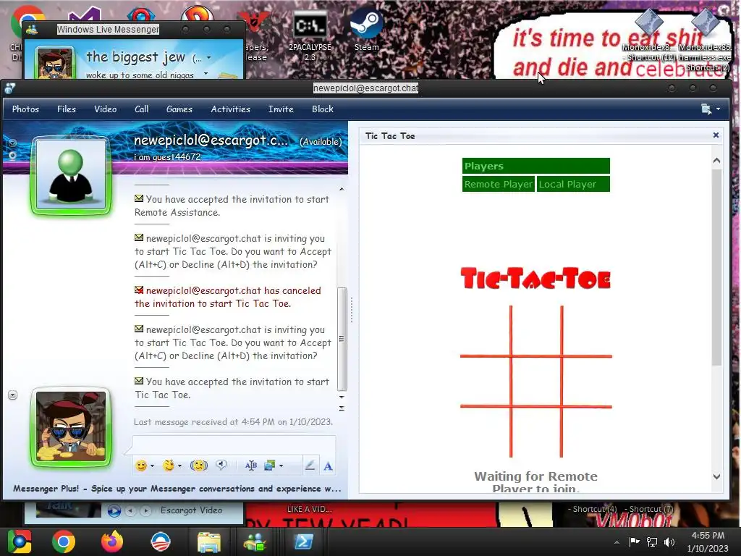Click the Obama logo taskbar icon
Viewport: 741px width, 556px height.
coord(160,542)
